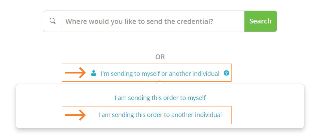Click the green Search button
This screenshot has width=317, height=134.
(x=260, y=21)
